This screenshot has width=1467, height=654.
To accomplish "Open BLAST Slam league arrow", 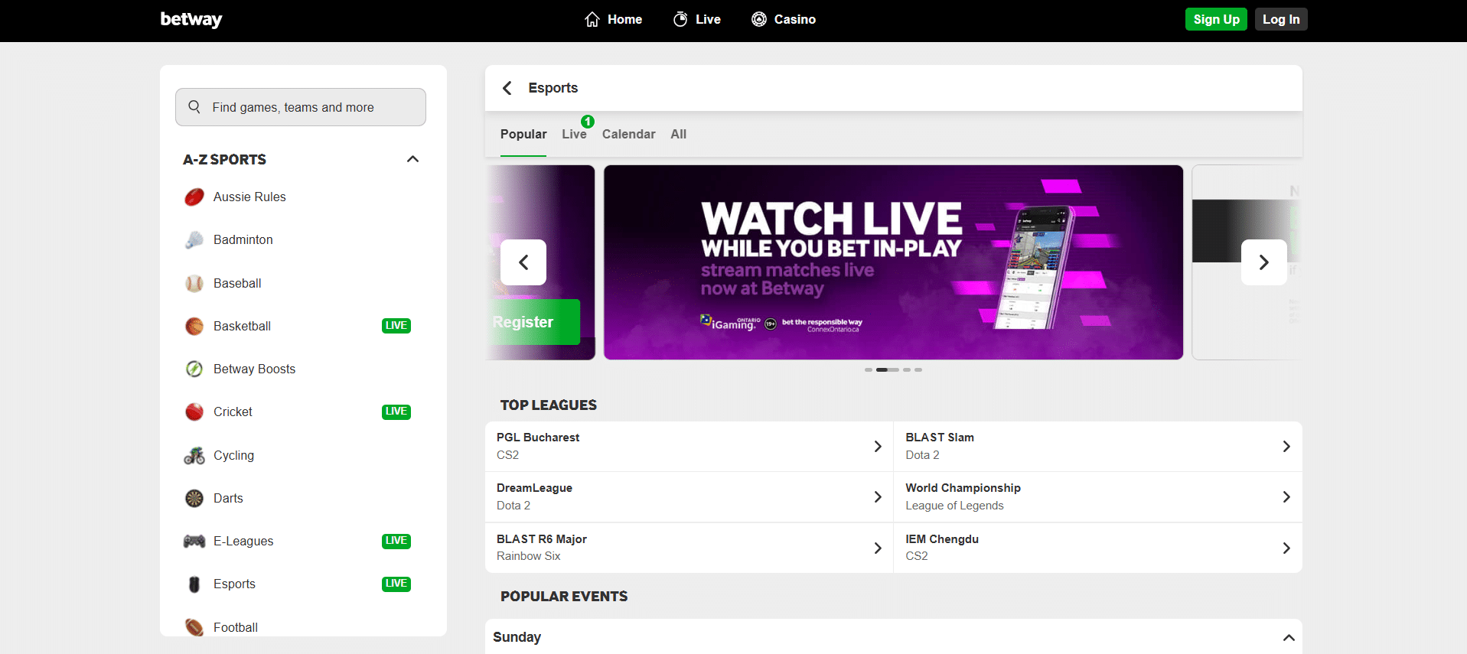I will click(x=1286, y=447).
